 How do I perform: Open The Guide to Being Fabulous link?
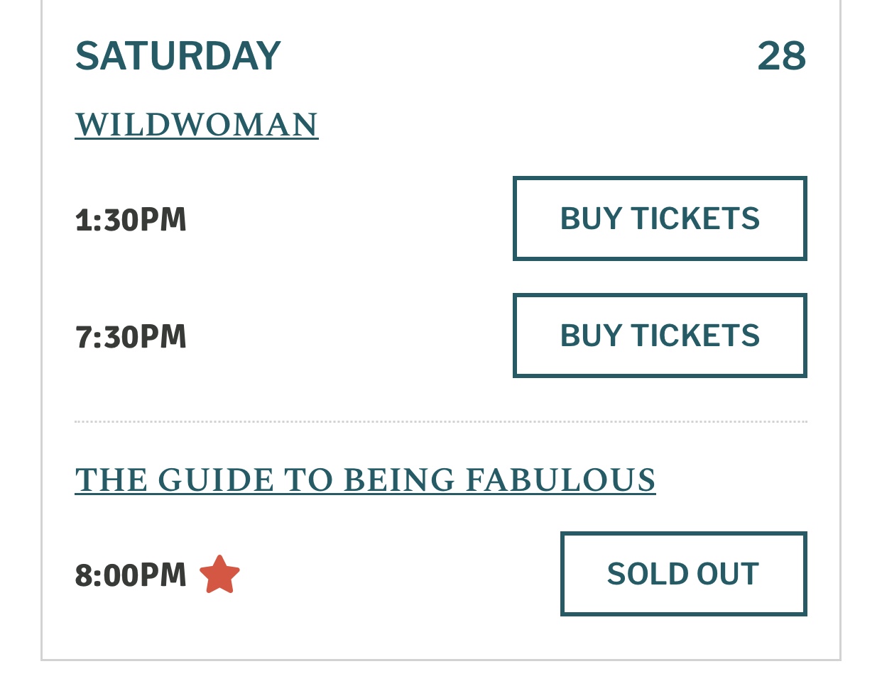(365, 480)
